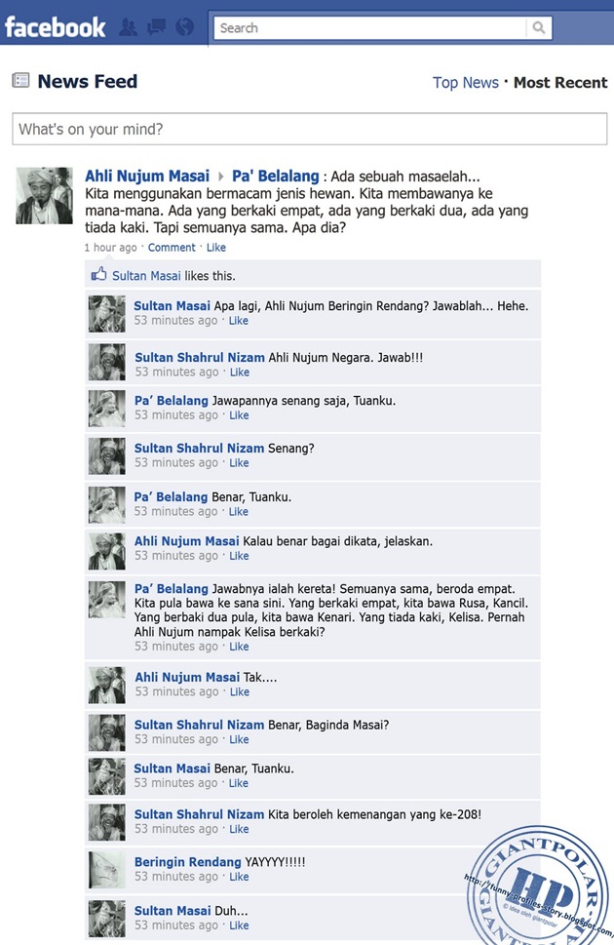
Task: Click the thumbs-up likes icon
Action: 98,274
